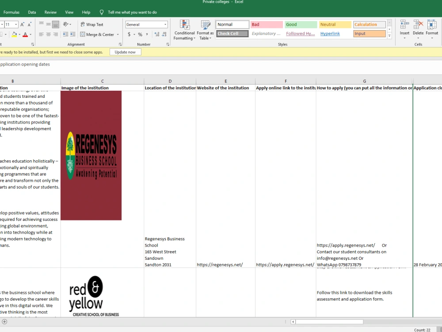442x332 pixels.
Task: Apply accounting dollar format
Action: point(129,35)
